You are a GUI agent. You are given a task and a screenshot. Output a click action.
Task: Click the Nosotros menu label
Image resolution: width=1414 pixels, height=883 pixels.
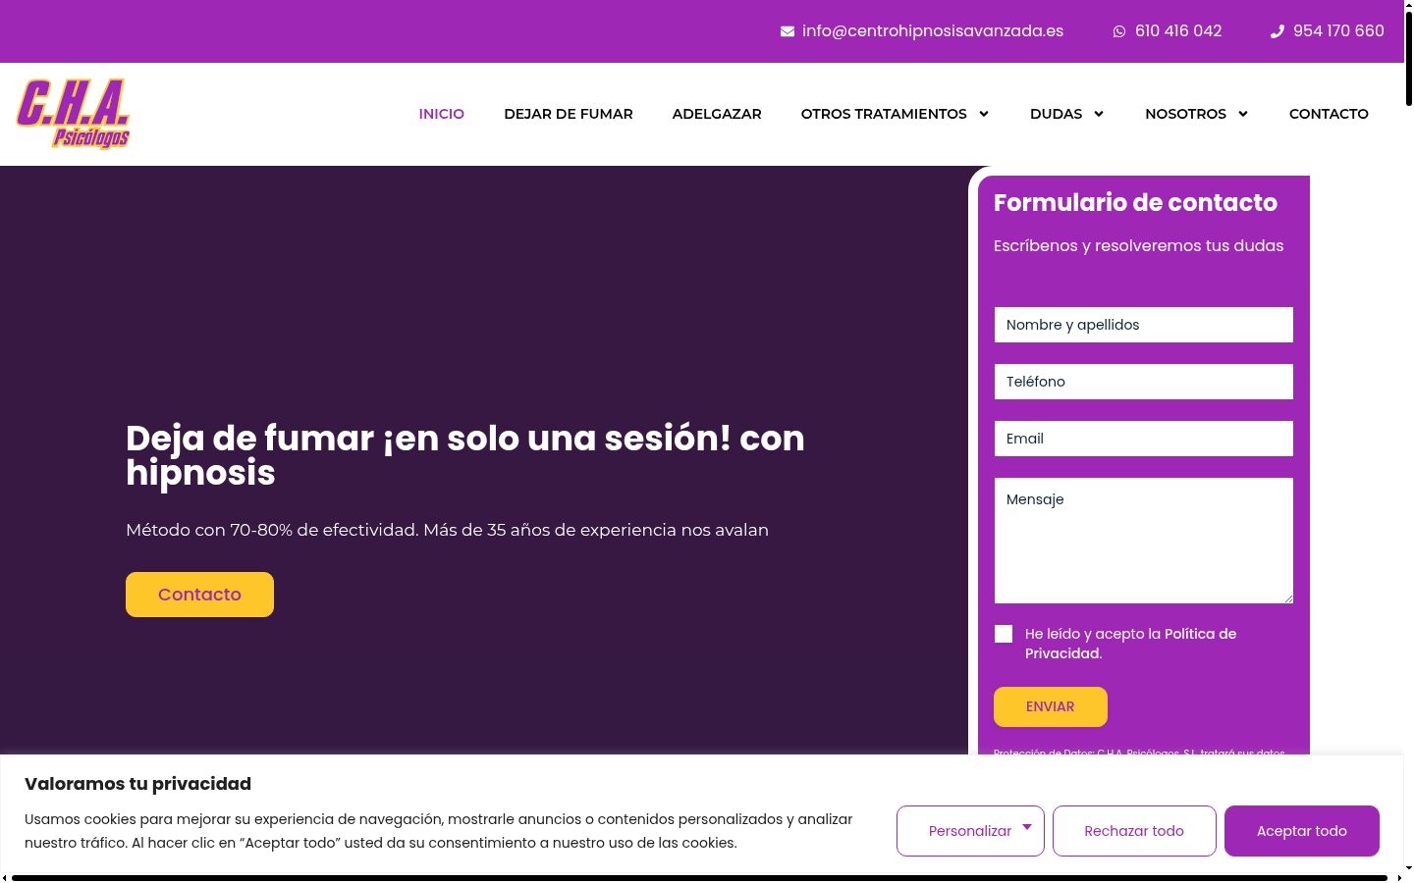pyautogui.click(x=1185, y=114)
